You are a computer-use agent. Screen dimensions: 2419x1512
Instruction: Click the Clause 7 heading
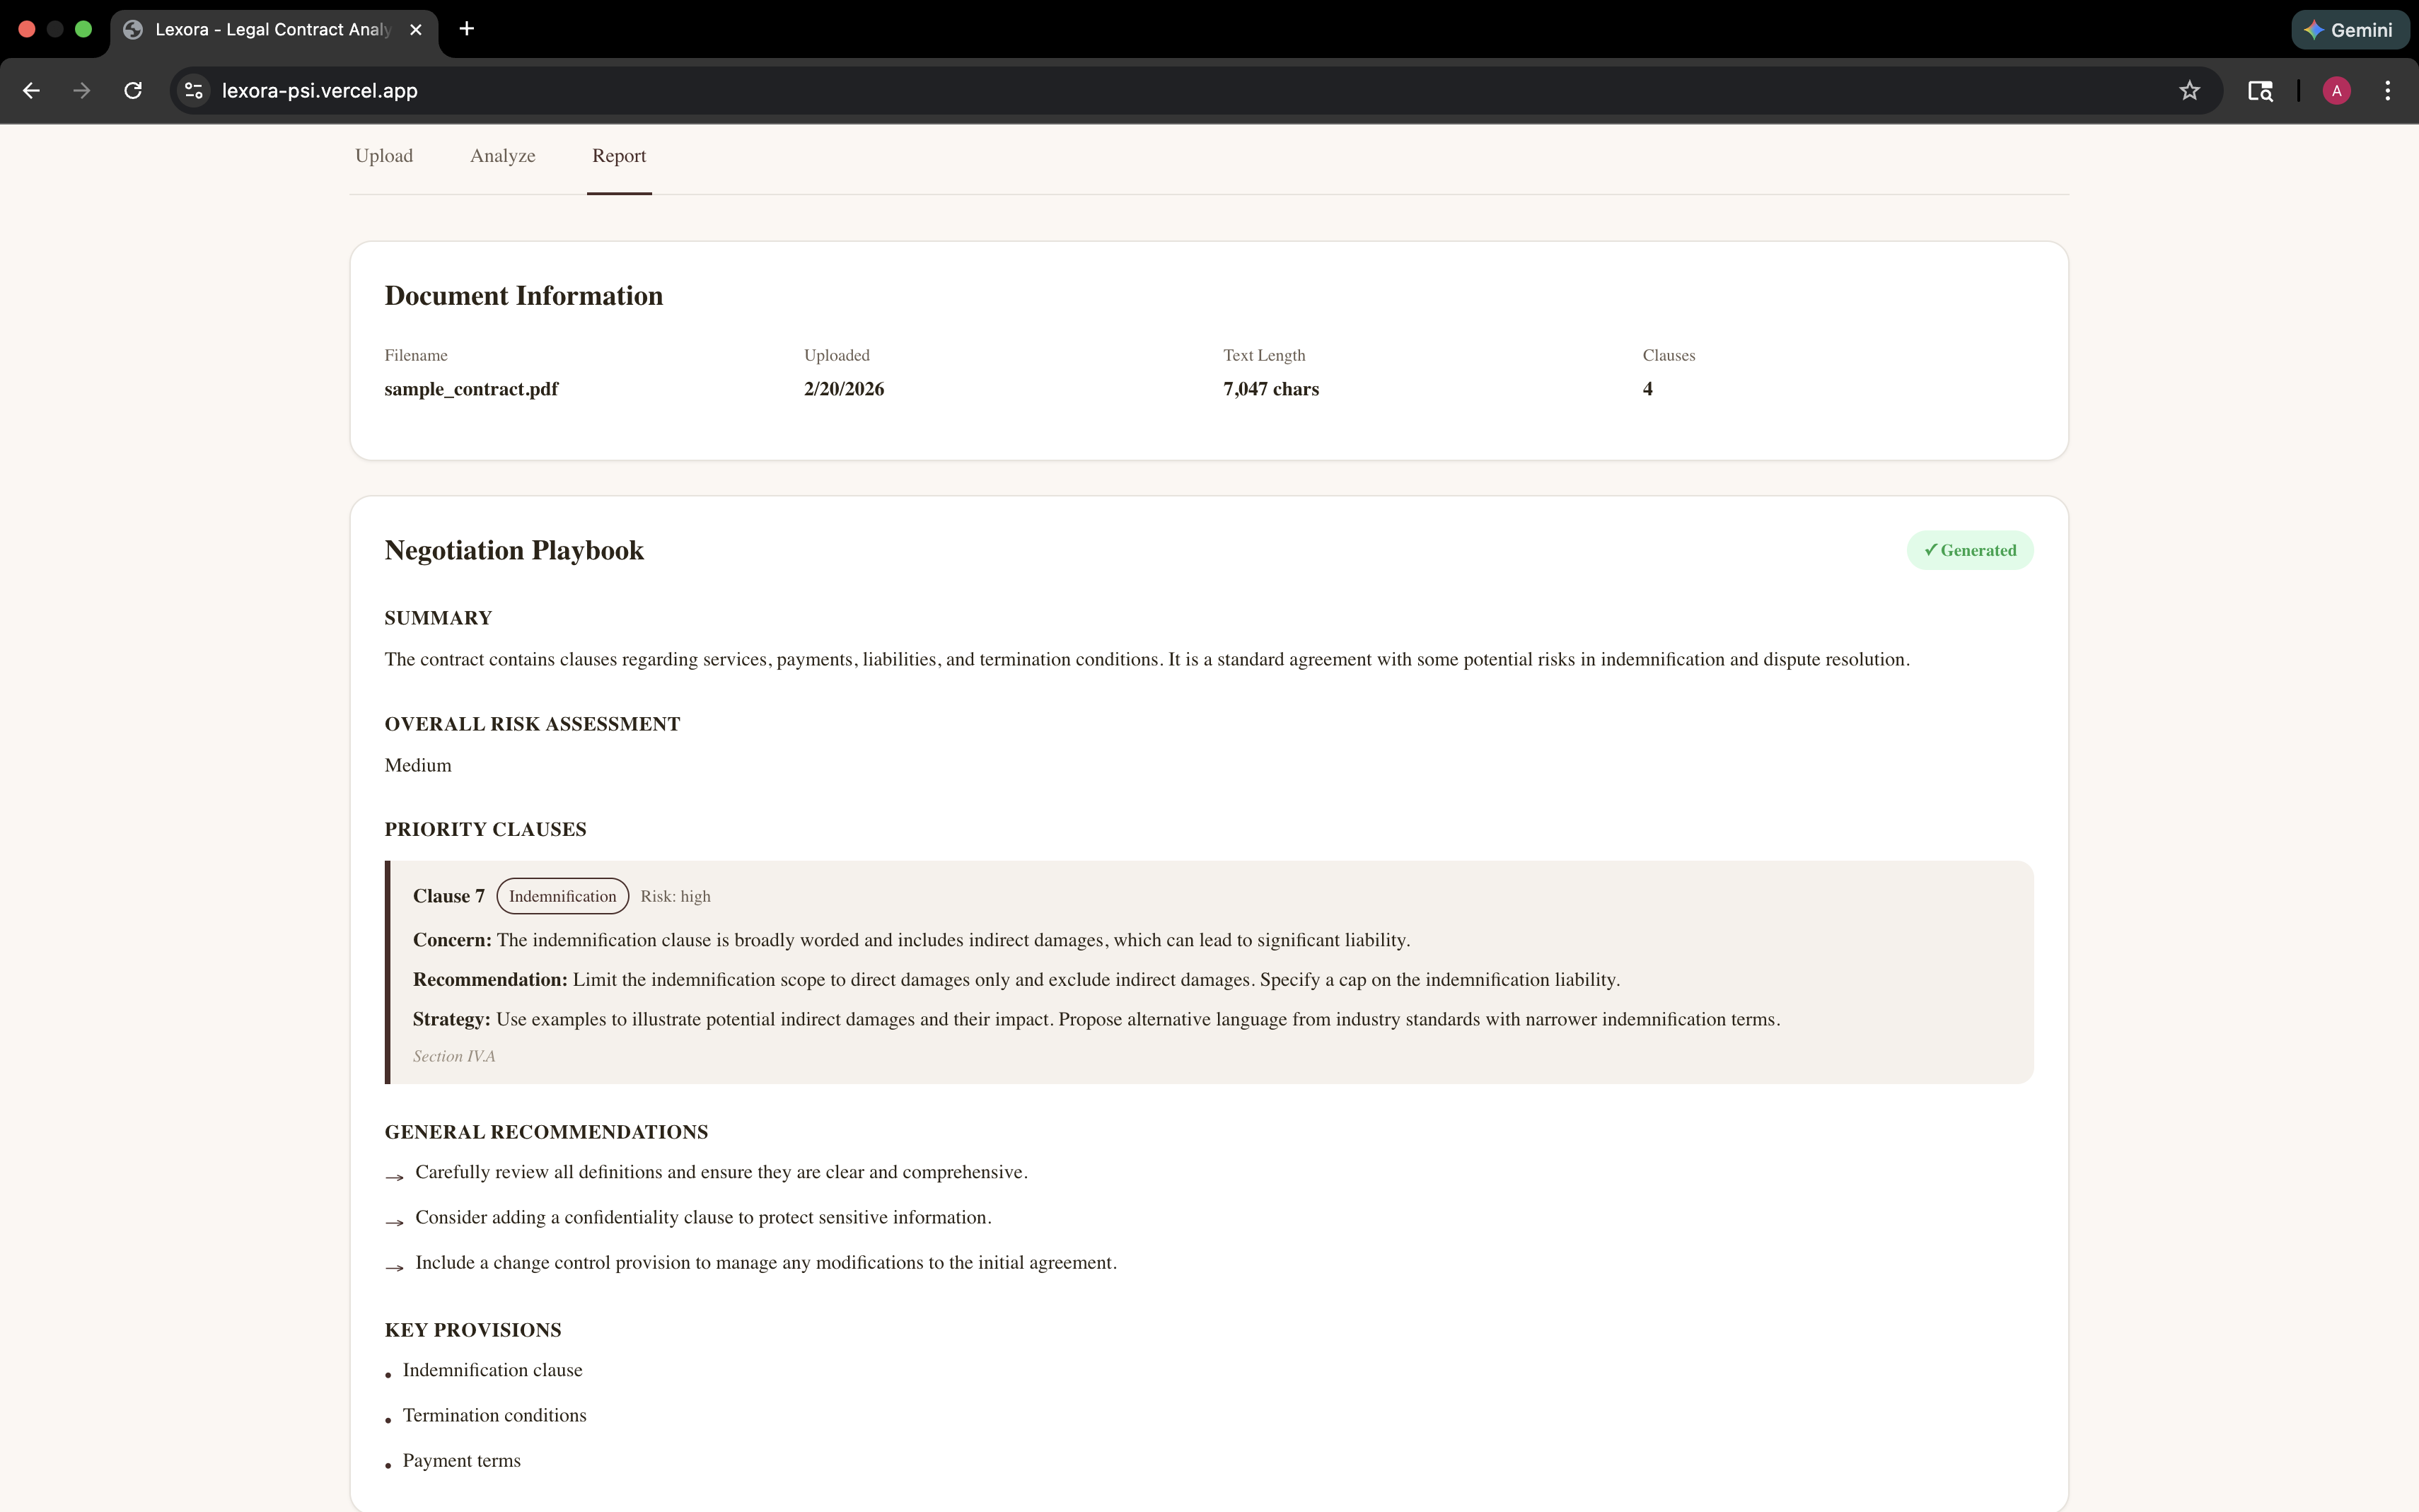pyautogui.click(x=448, y=897)
